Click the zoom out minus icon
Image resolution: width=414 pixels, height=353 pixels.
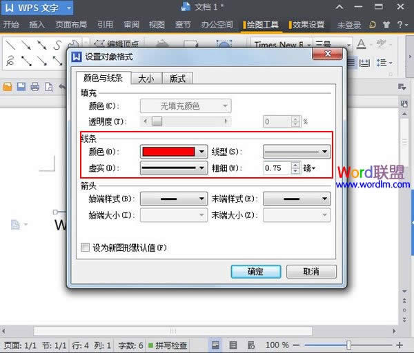[296, 345]
